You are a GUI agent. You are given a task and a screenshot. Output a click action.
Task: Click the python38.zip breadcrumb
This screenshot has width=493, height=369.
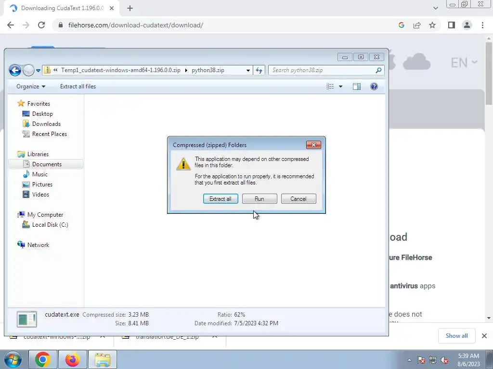pos(208,70)
